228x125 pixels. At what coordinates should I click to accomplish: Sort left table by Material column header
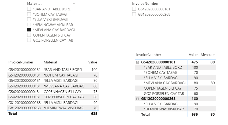(x=50, y=62)
